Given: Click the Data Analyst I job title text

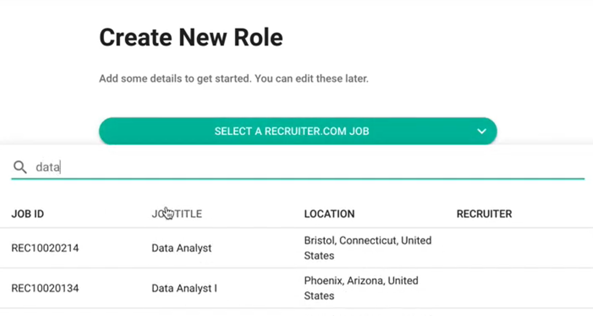Looking at the screenshot, I should (x=184, y=288).
